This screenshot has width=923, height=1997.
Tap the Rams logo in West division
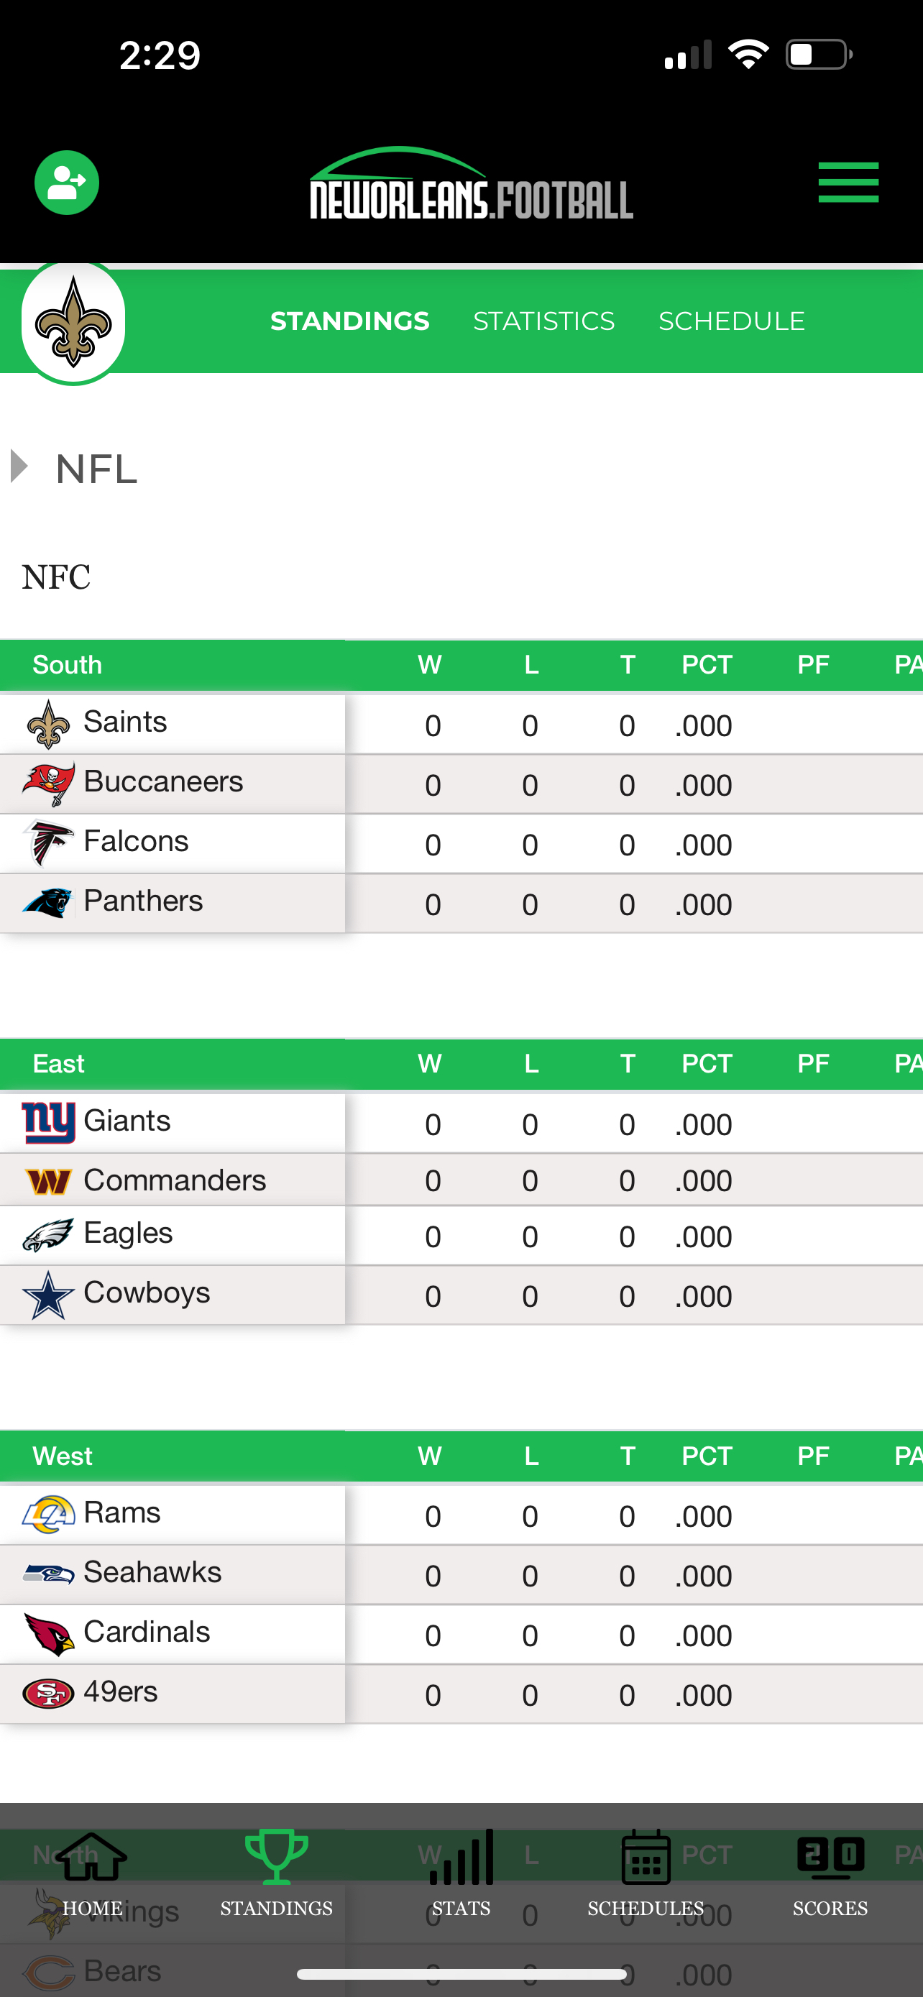[x=48, y=1514]
